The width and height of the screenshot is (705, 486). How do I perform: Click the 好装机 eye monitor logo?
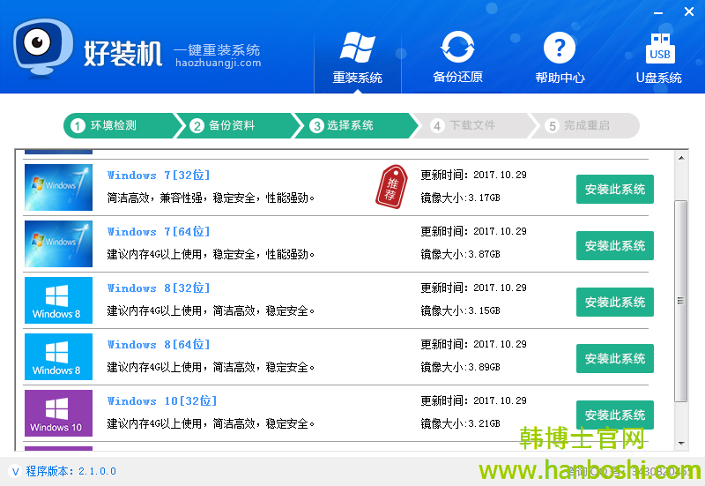(x=43, y=48)
